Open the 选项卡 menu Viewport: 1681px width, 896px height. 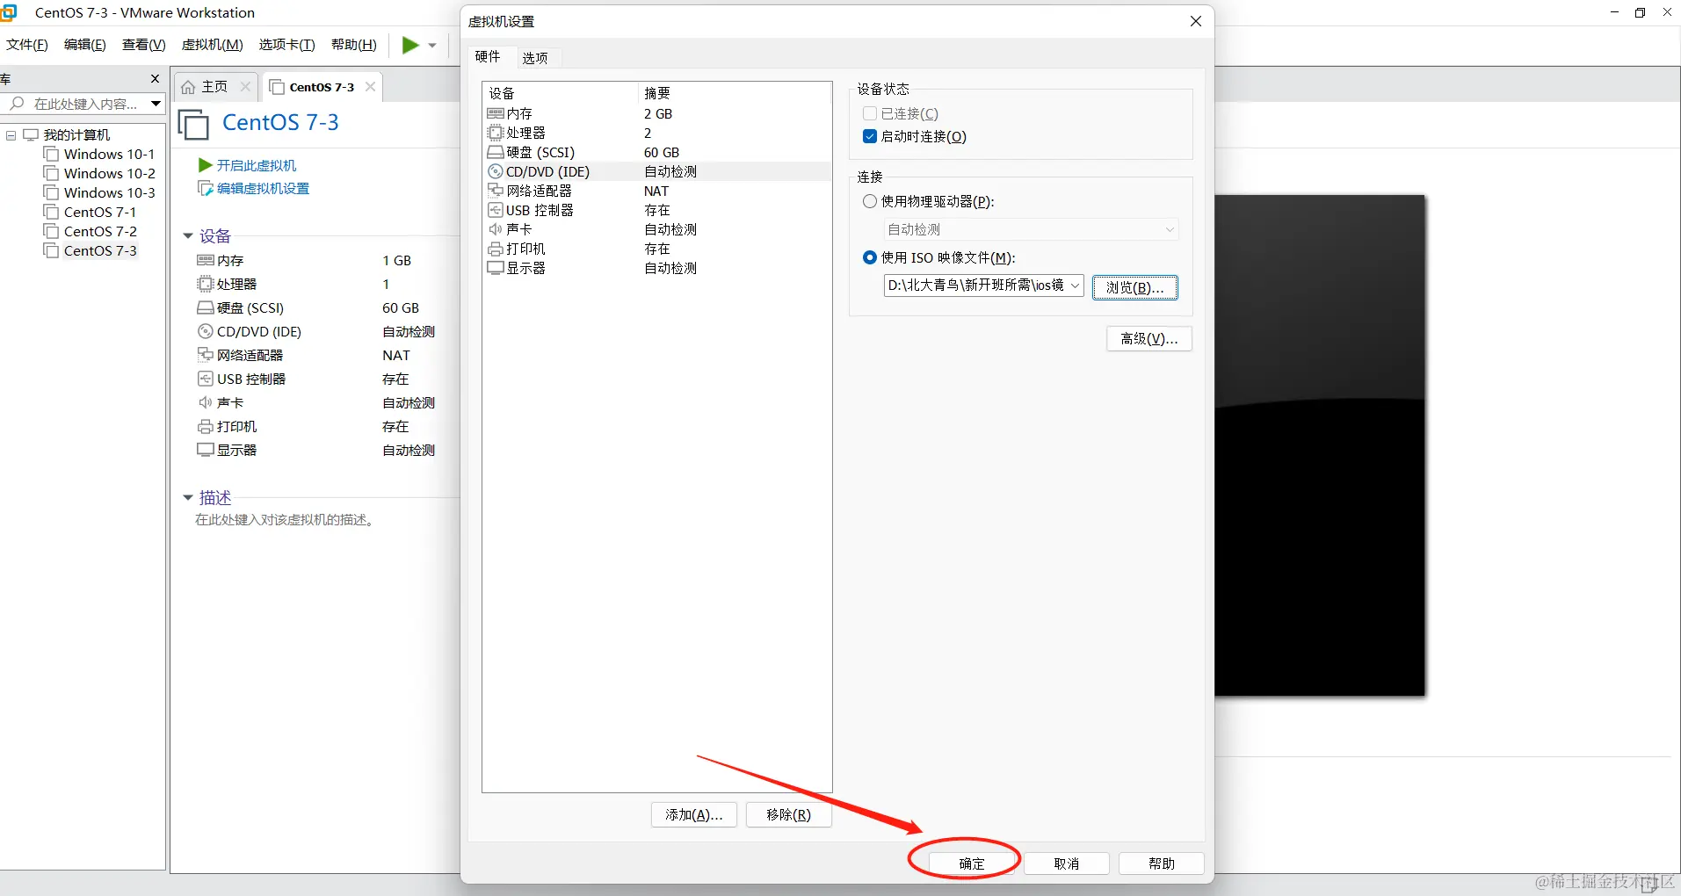[x=286, y=45]
